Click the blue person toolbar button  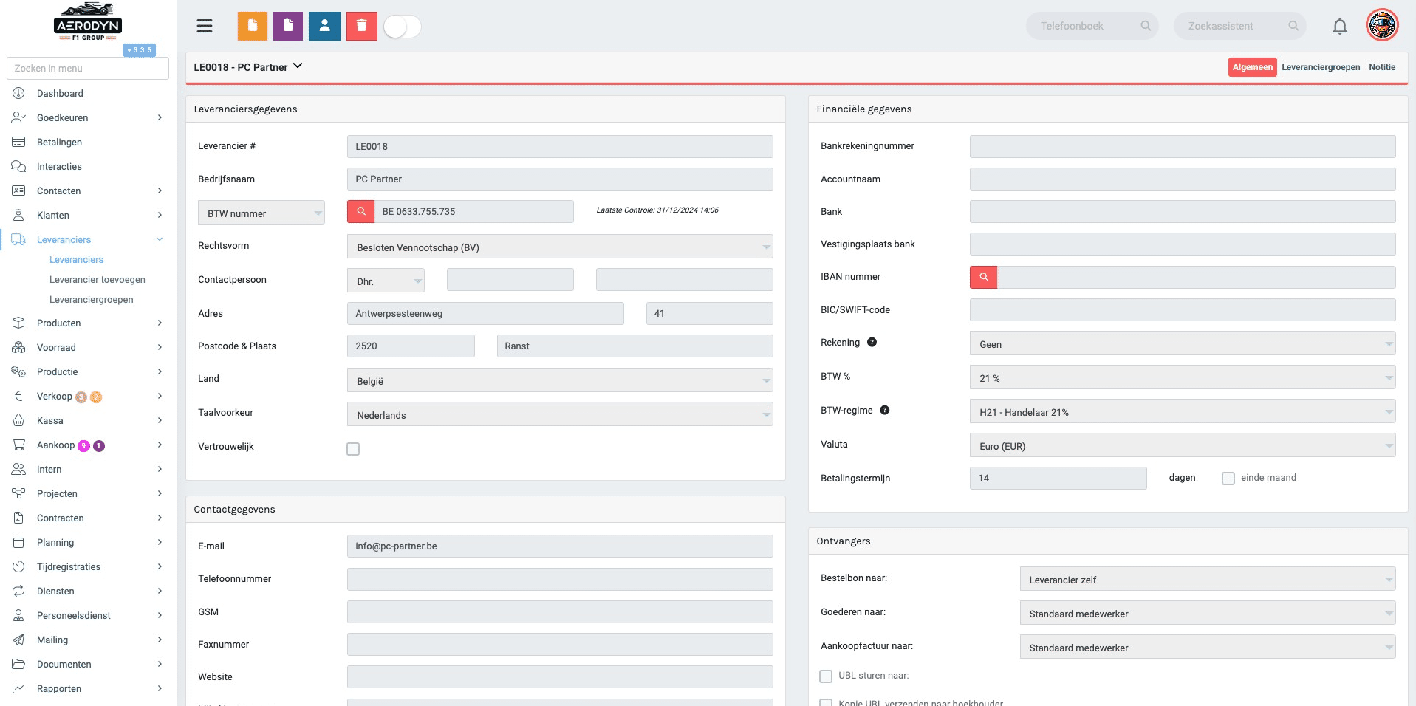(x=324, y=27)
